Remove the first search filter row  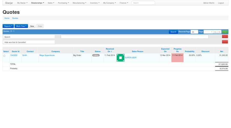pyautogui.click(x=225, y=37)
